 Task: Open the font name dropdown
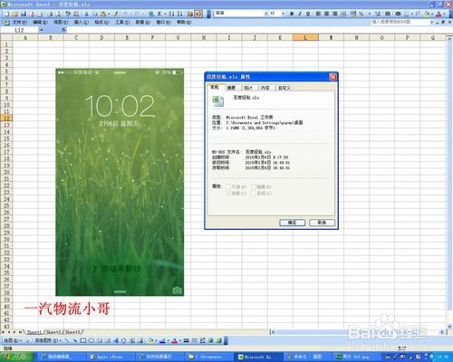[266, 14]
